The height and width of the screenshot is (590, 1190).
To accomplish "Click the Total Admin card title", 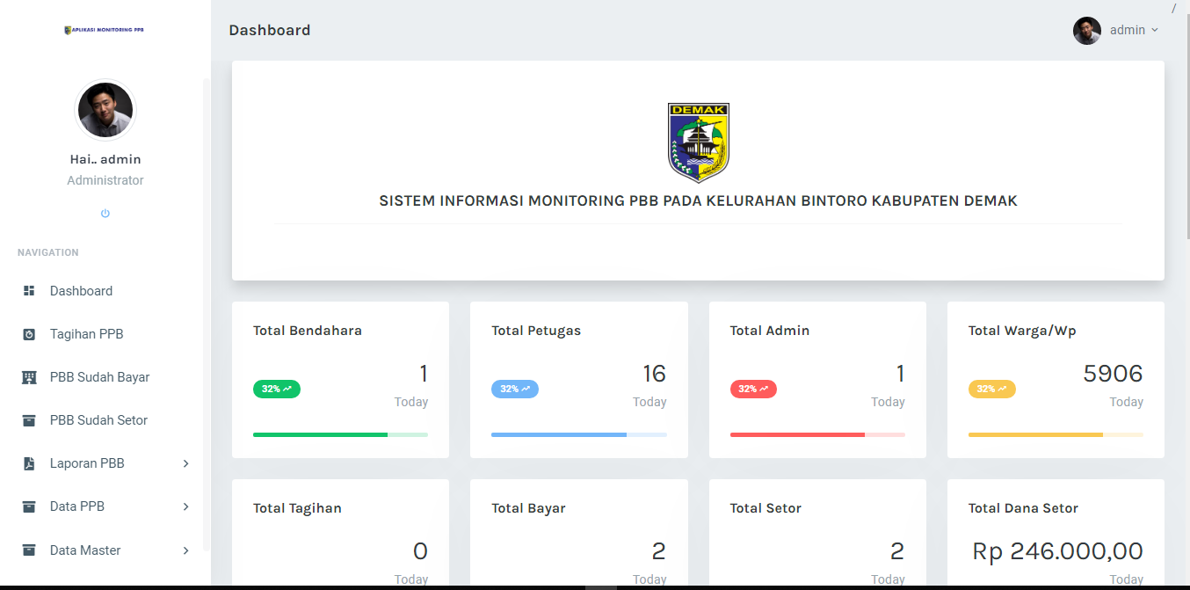I will click(x=770, y=331).
